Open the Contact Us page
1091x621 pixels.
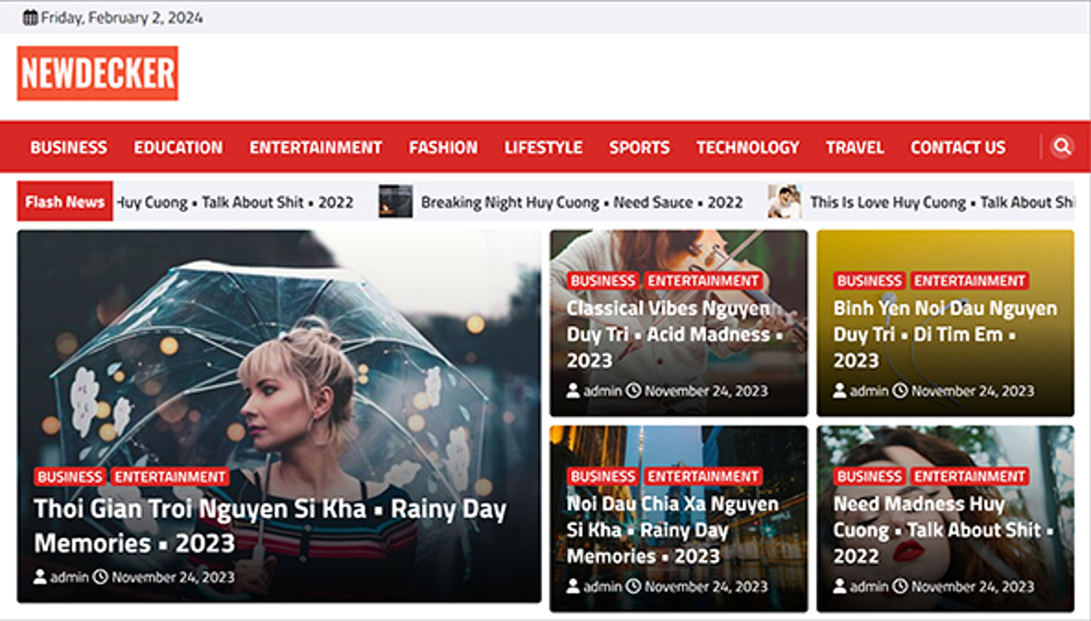pyautogui.click(x=958, y=147)
